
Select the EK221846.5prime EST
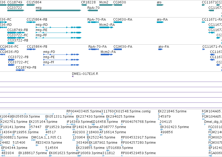point(159,114)
